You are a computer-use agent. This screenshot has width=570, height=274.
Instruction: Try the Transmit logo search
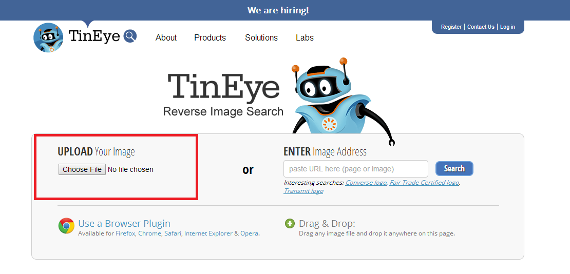(303, 191)
